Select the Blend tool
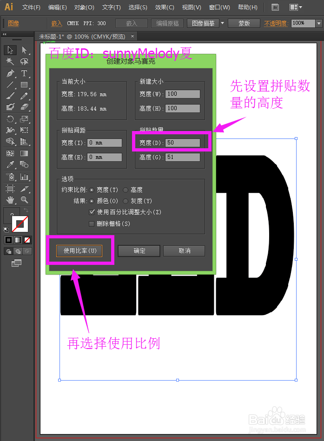 (x=24, y=165)
